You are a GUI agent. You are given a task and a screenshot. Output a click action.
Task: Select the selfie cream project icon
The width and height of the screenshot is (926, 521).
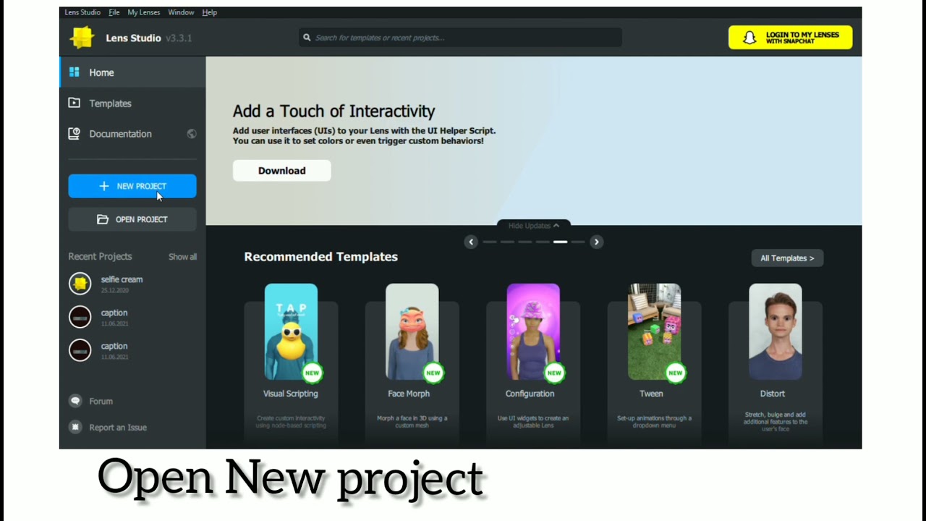(80, 284)
